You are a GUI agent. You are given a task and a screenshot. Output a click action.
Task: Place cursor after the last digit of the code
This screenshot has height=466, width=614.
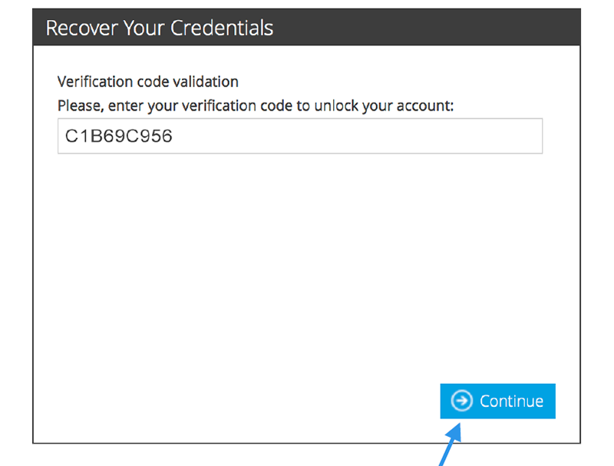coord(173,137)
